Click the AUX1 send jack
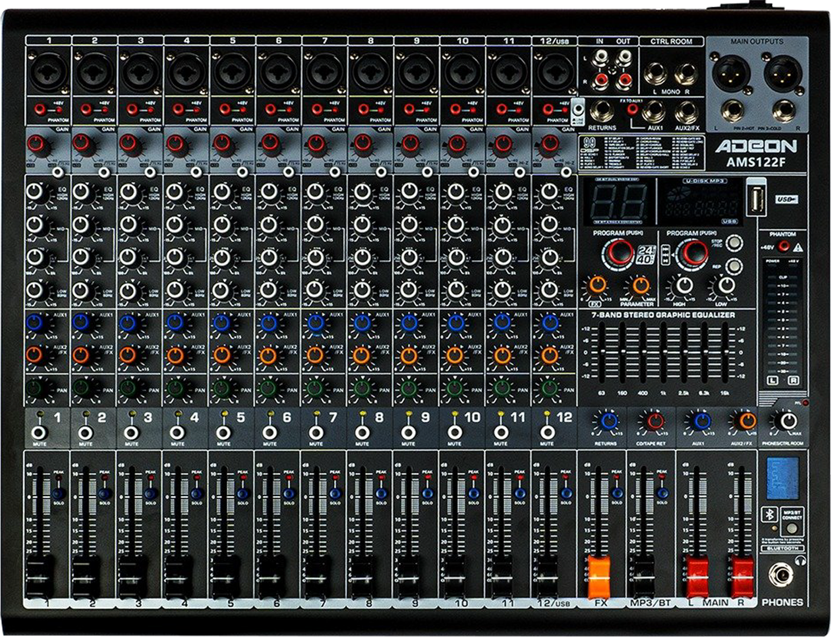831x637 pixels. coord(655,111)
